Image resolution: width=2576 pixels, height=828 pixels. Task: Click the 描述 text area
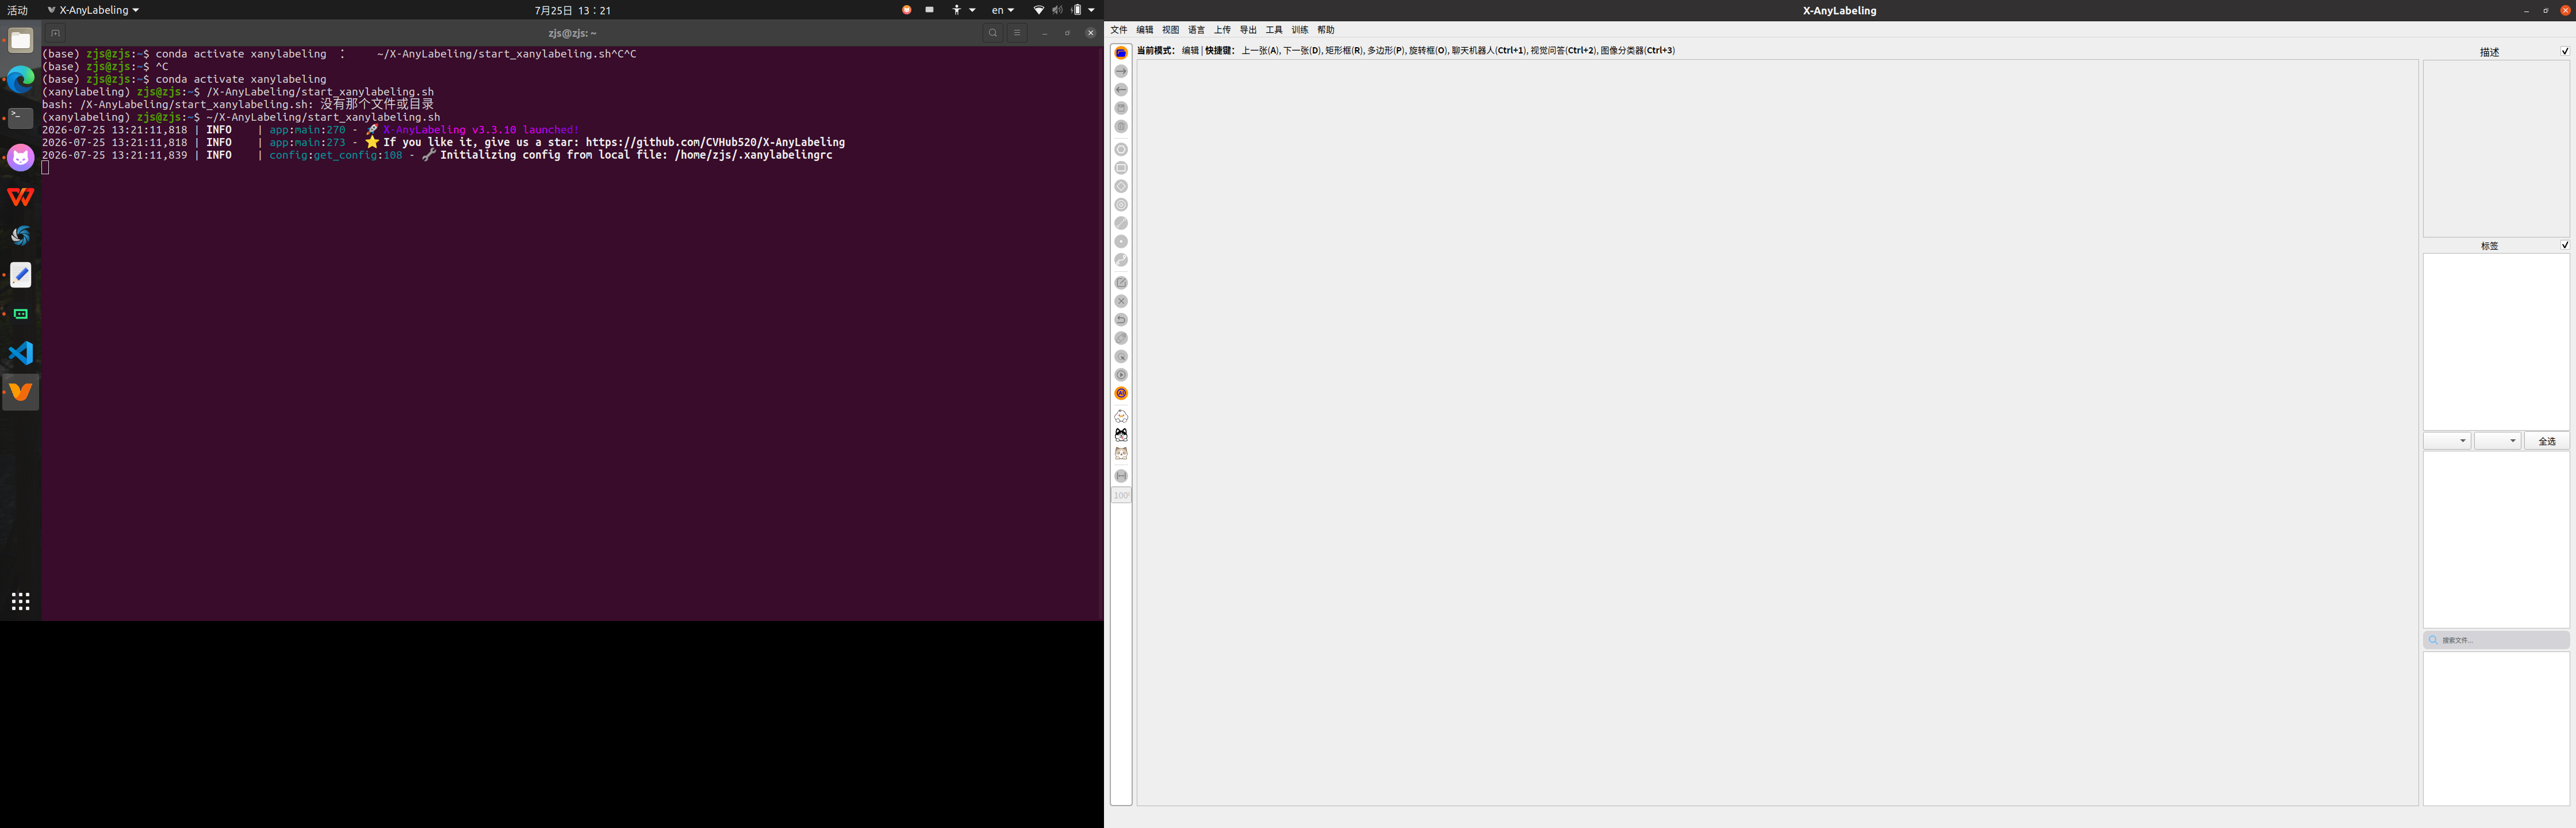point(2496,148)
